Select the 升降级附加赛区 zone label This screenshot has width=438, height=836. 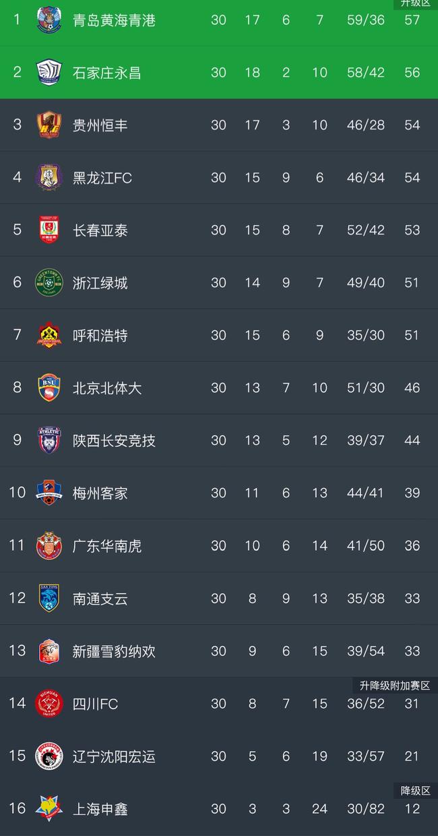pyautogui.click(x=395, y=686)
